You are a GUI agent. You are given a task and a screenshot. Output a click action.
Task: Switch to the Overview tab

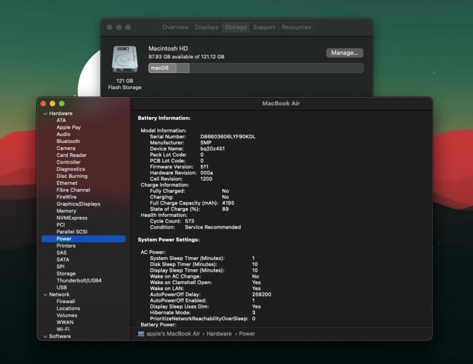click(x=176, y=27)
